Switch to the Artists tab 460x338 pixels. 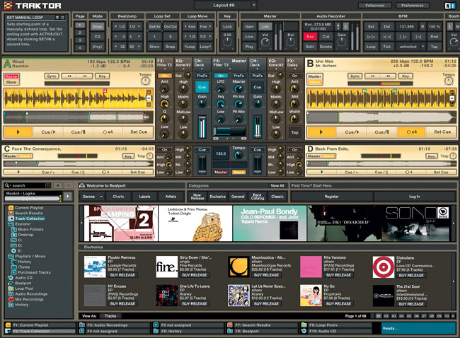(x=171, y=197)
